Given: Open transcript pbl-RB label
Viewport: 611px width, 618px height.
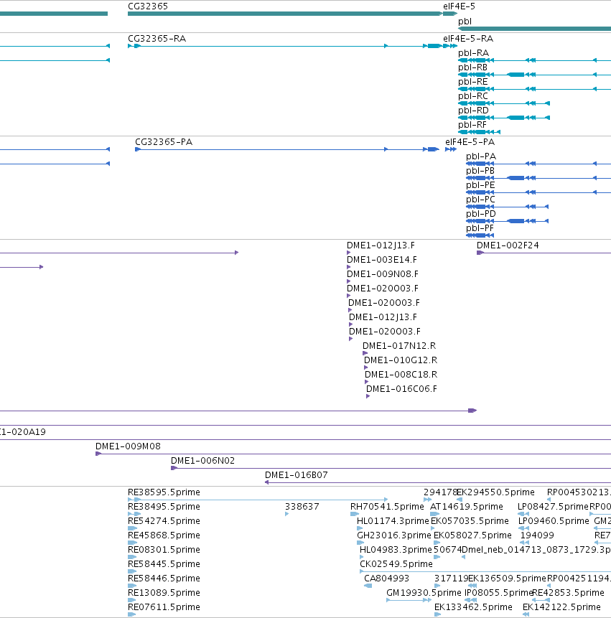Looking at the screenshot, I should coord(472,67).
